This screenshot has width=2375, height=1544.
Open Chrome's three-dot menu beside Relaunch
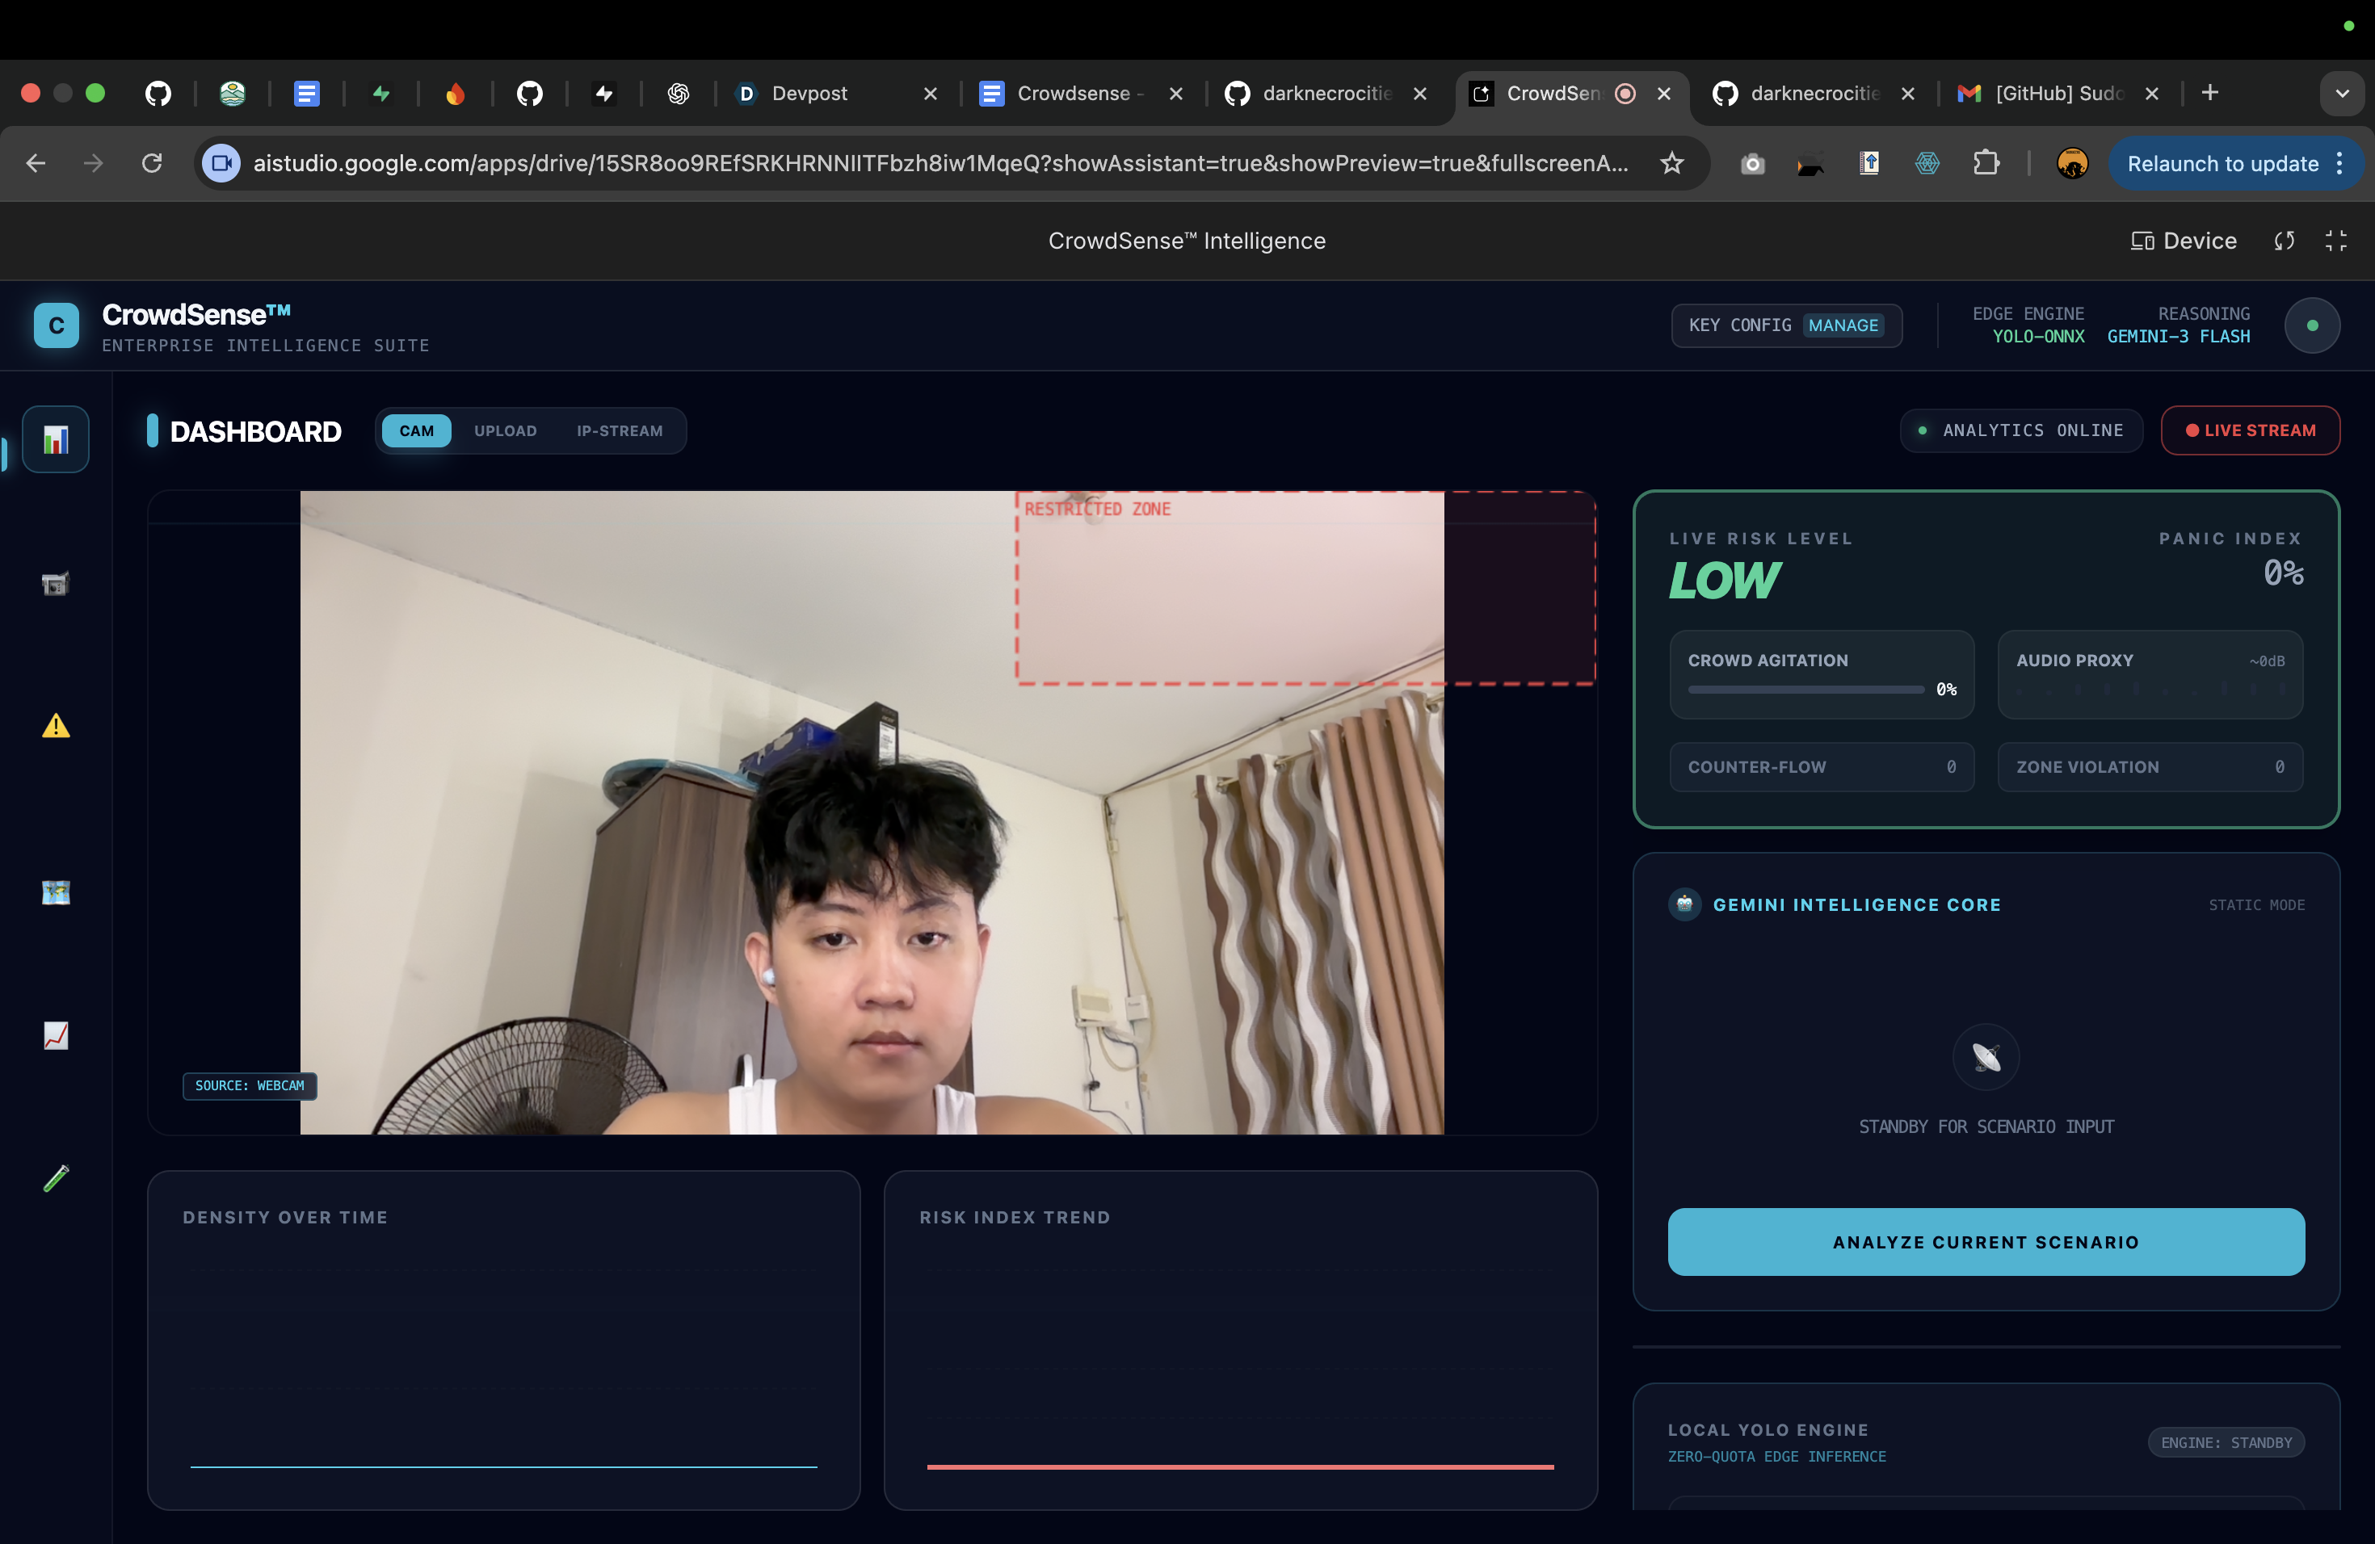coord(2339,164)
